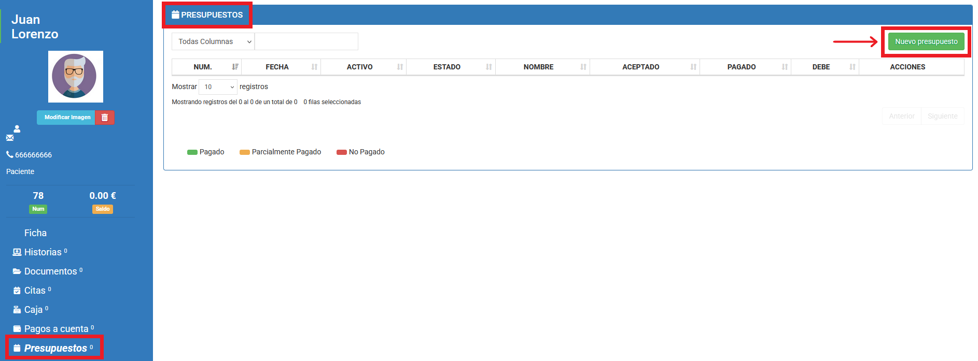Go to Caja section
This screenshot has width=978, height=361.
click(33, 310)
